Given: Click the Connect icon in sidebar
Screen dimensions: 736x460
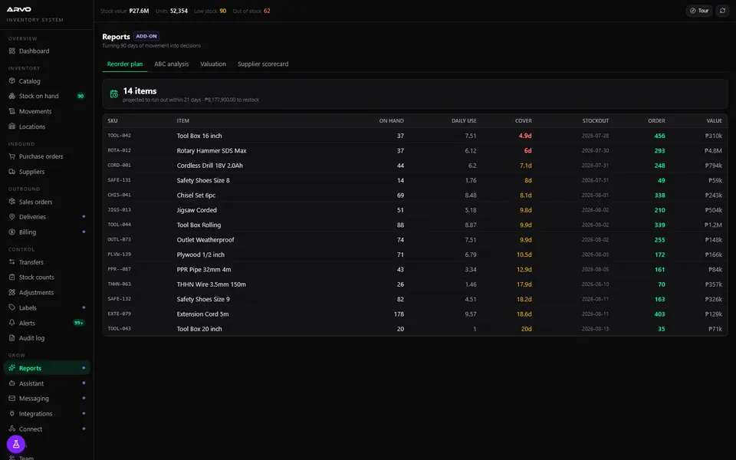Looking at the screenshot, I should pyautogui.click(x=11, y=429).
